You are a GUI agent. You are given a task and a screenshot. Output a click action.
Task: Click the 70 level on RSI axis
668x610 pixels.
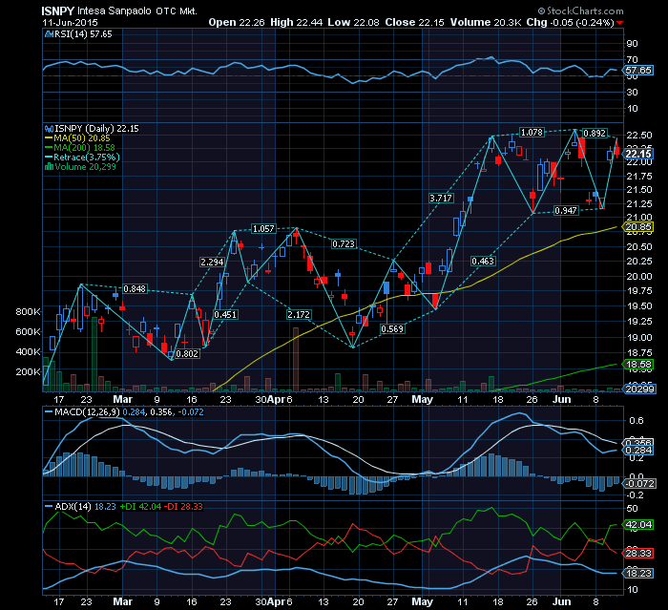point(632,60)
